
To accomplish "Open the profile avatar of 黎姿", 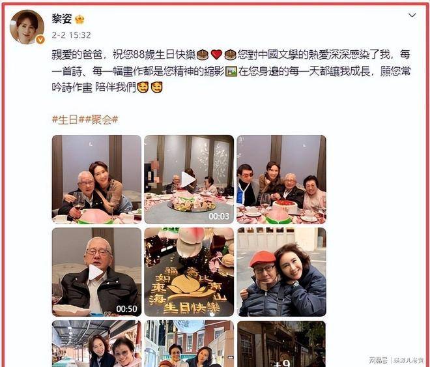I will pos(27,27).
